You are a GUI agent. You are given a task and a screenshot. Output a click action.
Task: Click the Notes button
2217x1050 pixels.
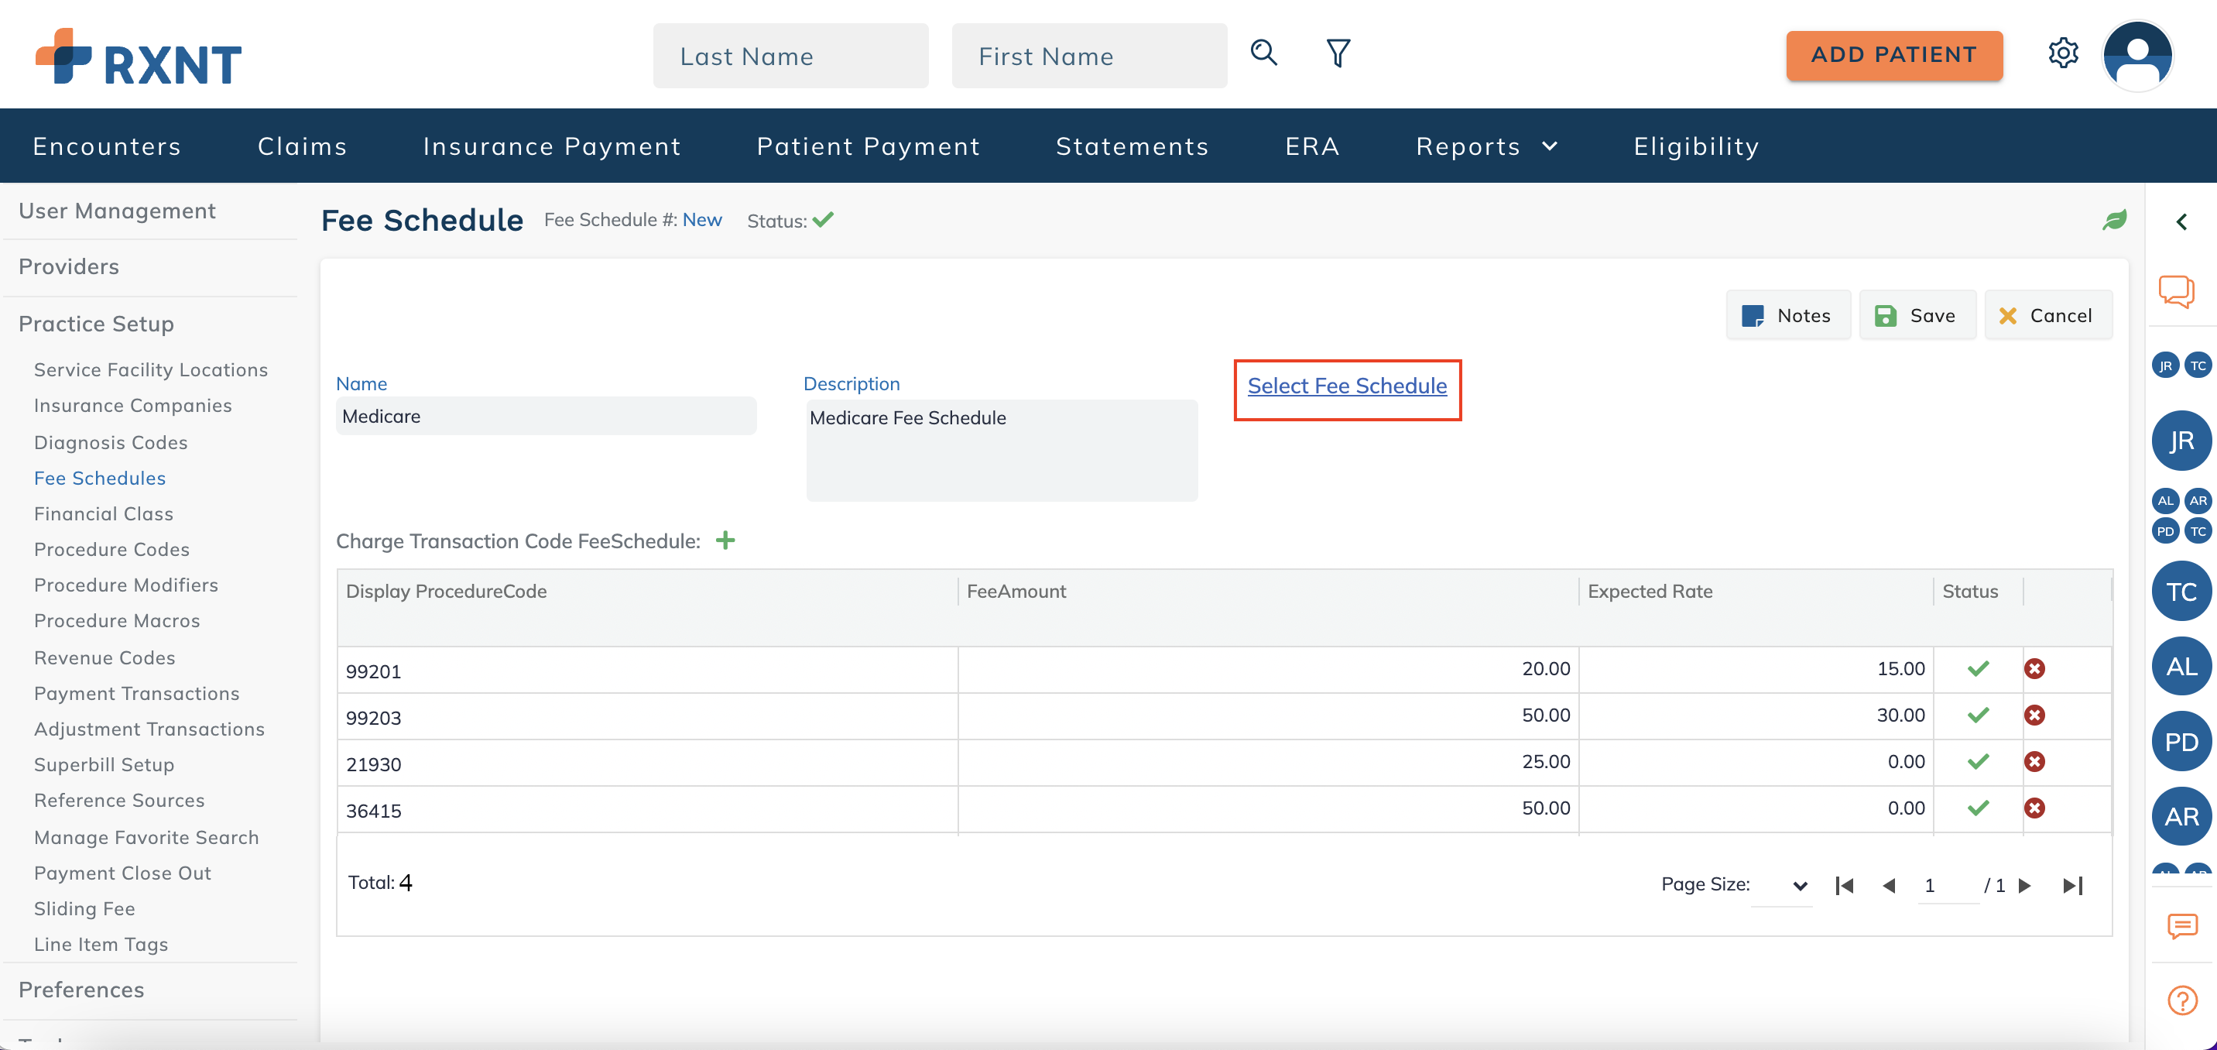1787,316
